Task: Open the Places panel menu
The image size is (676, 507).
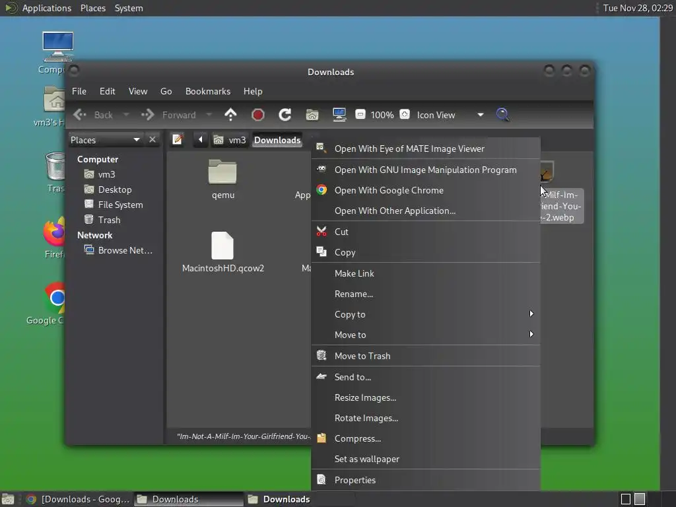Action: [x=93, y=8]
